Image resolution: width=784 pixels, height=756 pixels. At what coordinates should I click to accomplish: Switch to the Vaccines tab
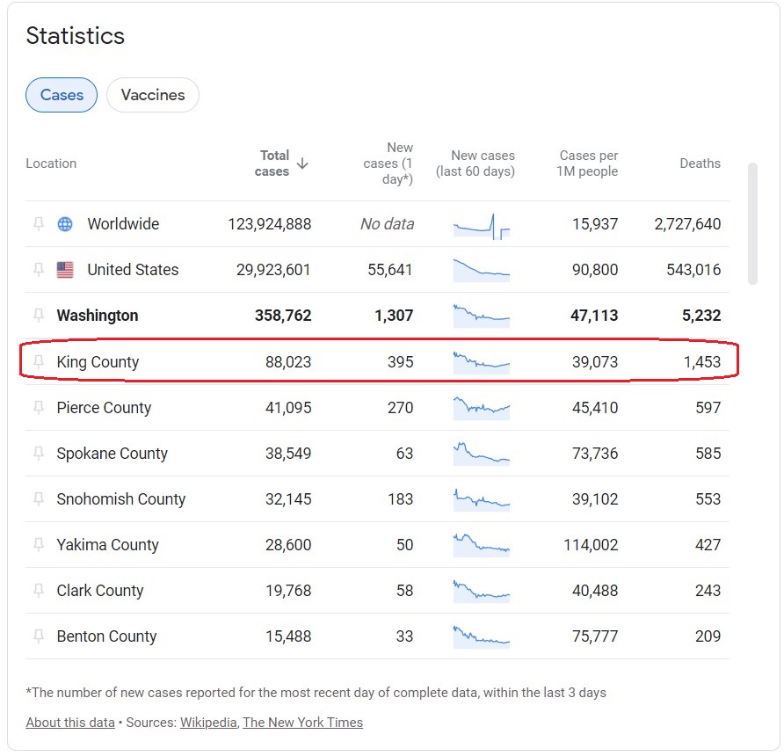click(x=153, y=95)
